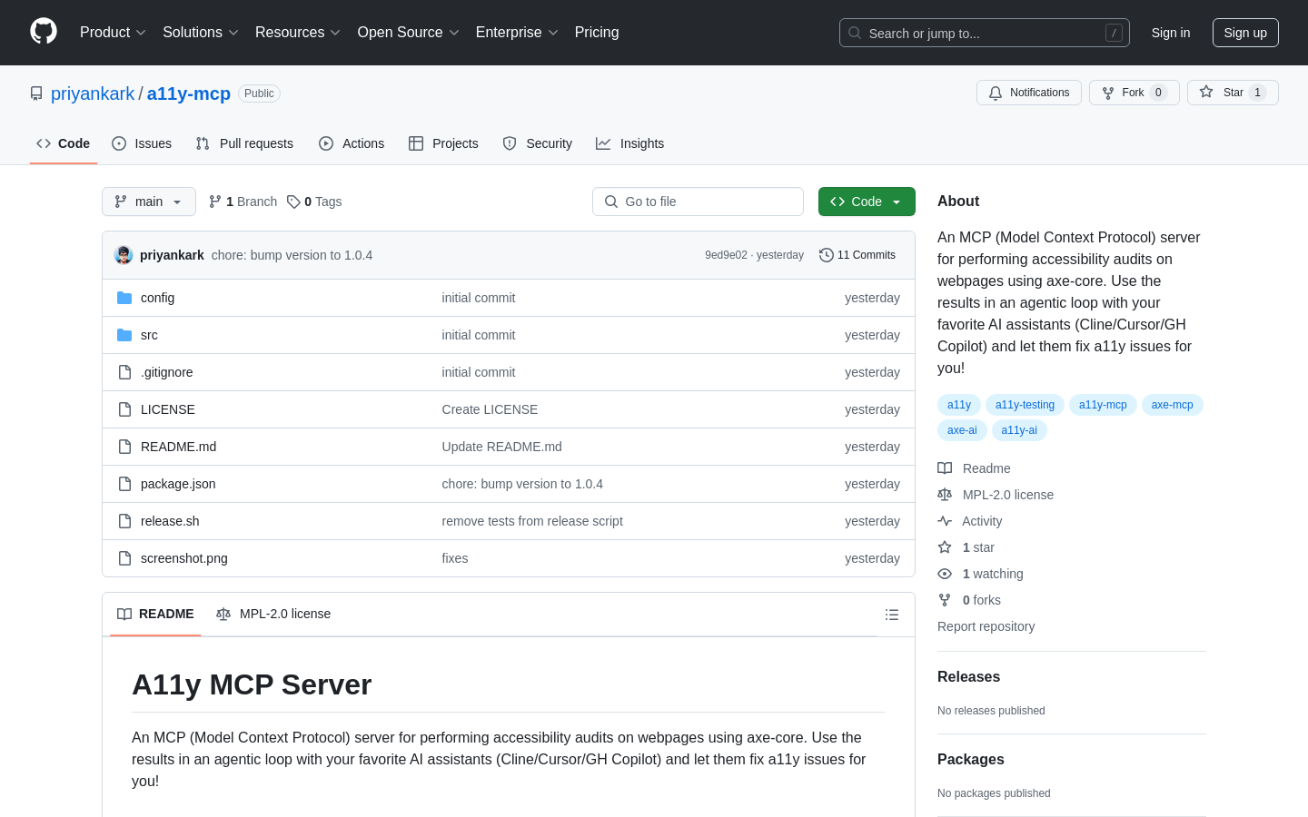Expand the Solutions menu
The width and height of the screenshot is (1308, 817).
pyautogui.click(x=201, y=33)
